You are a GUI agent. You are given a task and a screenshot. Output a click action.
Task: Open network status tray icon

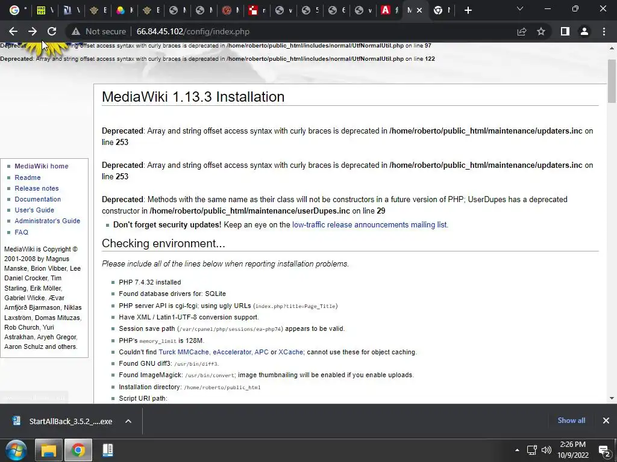point(531,450)
